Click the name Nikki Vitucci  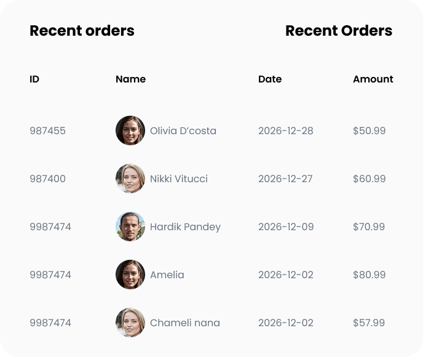[x=178, y=178]
